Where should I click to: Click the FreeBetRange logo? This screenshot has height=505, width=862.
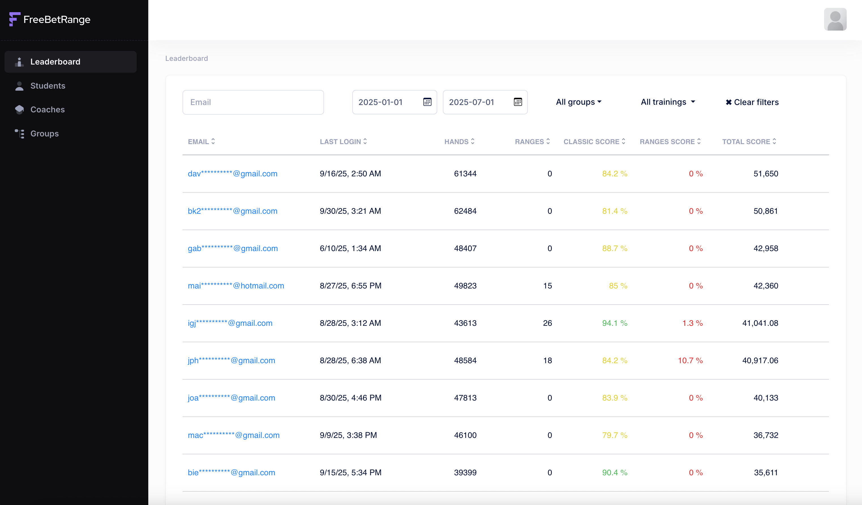[x=49, y=20]
